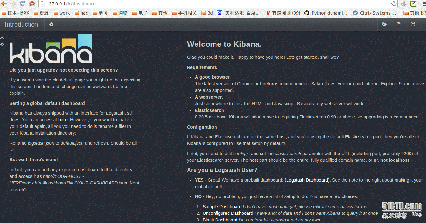This screenshot has width=426, height=223.
Task: Open the Load dashboard folder icon
Action: [x=384, y=24]
